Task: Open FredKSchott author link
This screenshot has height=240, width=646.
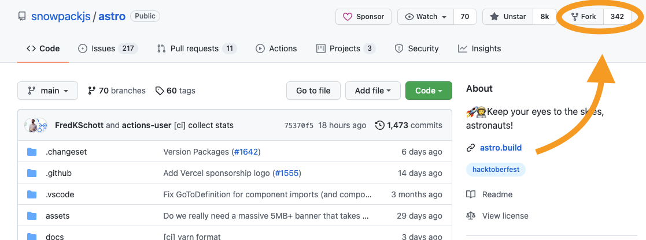Action: pos(79,125)
